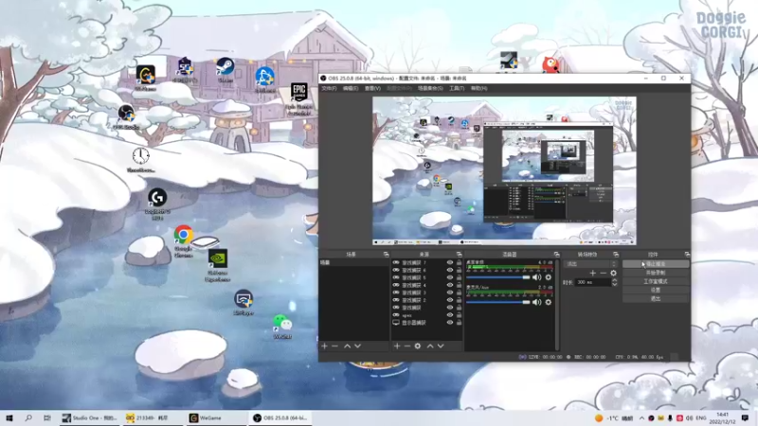Open the 文件(F) File menu

(x=329, y=88)
